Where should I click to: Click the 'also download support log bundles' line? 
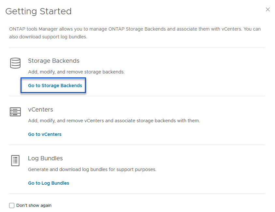(x=48, y=37)
